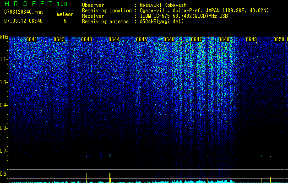Screen dimensions: 288x183
Task: Click the 0646 time marker
Action: pyautogui.click(x=169, y=39)
